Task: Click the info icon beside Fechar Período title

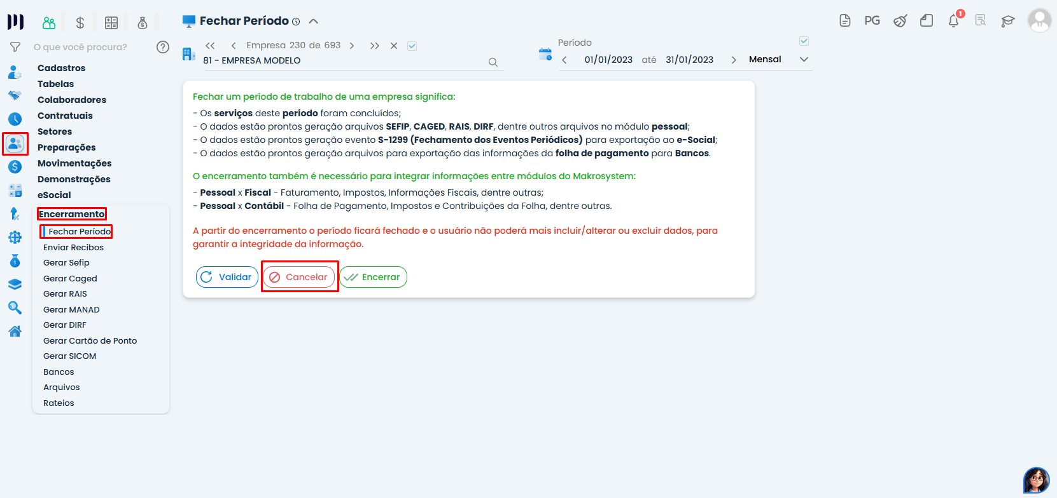Action: (x=296, y=22)
